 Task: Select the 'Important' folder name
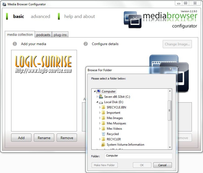(113, 113)
